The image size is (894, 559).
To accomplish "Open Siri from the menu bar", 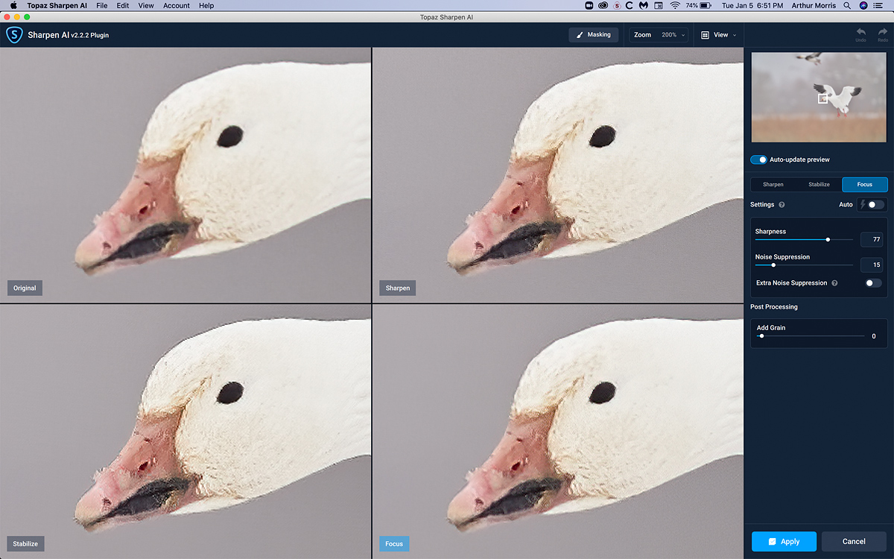I will 863,5.
